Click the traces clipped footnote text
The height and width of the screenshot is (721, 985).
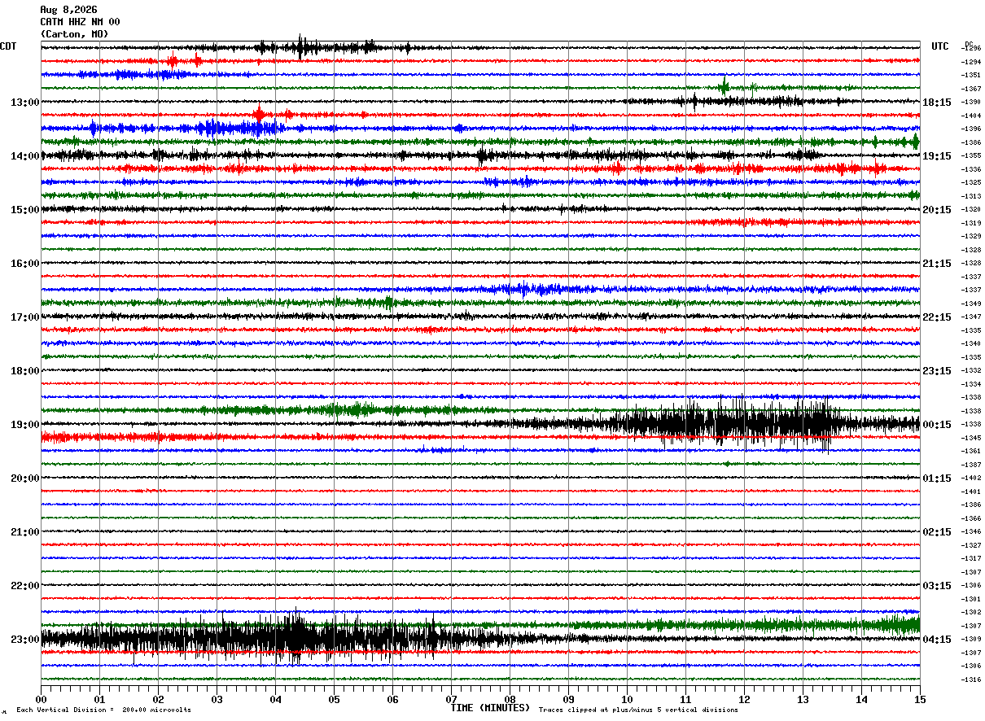click(638, 710)
